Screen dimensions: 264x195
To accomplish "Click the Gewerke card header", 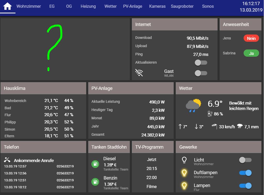I will tap(219, 147).
